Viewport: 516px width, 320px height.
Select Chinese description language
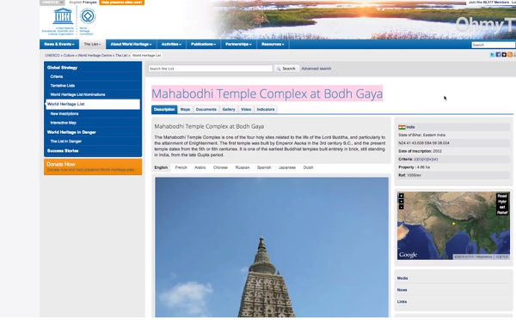click(x=220, y=167)
